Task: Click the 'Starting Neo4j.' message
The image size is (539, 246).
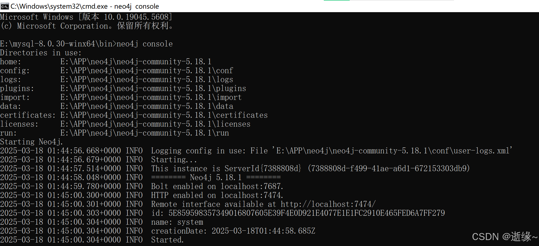Action: click(x=31, y=142)
